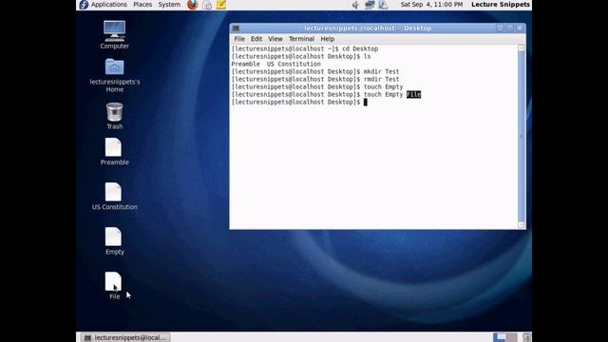This screenshot has height=342, width=608.
Task: Click the terminal scrollbar down arrow
Action: coord(522,224)
